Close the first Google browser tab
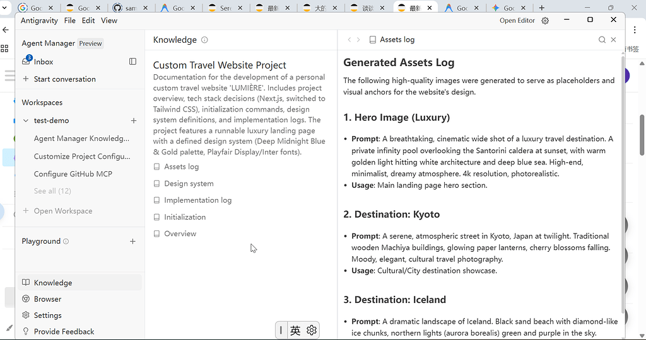Image resolution: width=646 pixels, height=340 pixels. [x=50, y=8]
